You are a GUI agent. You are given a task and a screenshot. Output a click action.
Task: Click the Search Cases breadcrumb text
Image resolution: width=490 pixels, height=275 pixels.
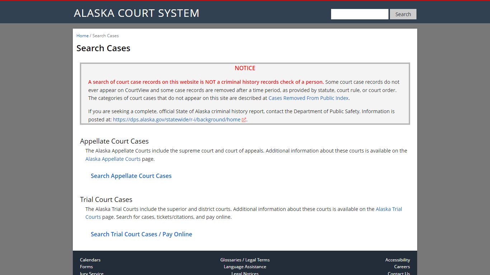105,36
